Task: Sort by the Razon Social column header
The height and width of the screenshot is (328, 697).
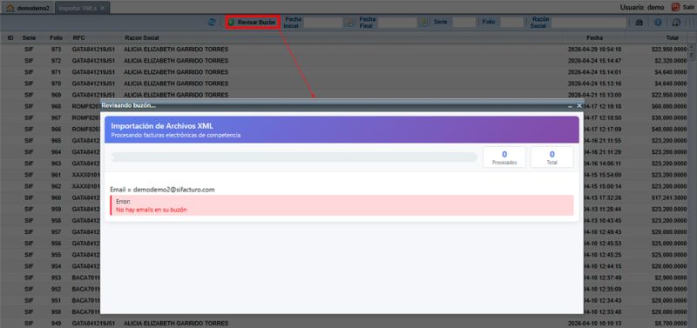Action: pyautogui.click(x=142, y=38)
